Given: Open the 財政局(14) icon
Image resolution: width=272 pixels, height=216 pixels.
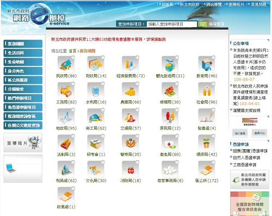Looking at the screenshot, I should coord(96,64).
